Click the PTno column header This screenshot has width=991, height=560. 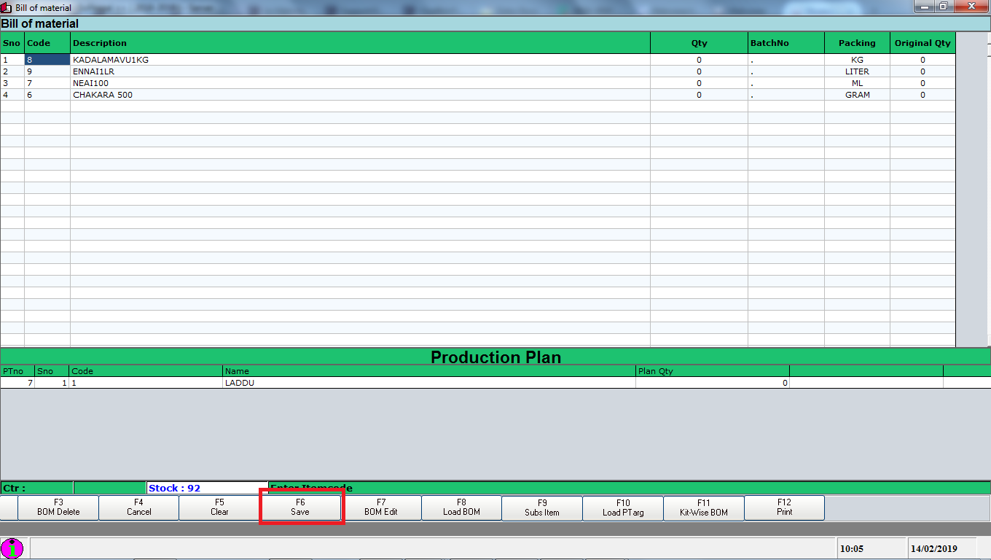pyautogui.click(x=17, y=371)
